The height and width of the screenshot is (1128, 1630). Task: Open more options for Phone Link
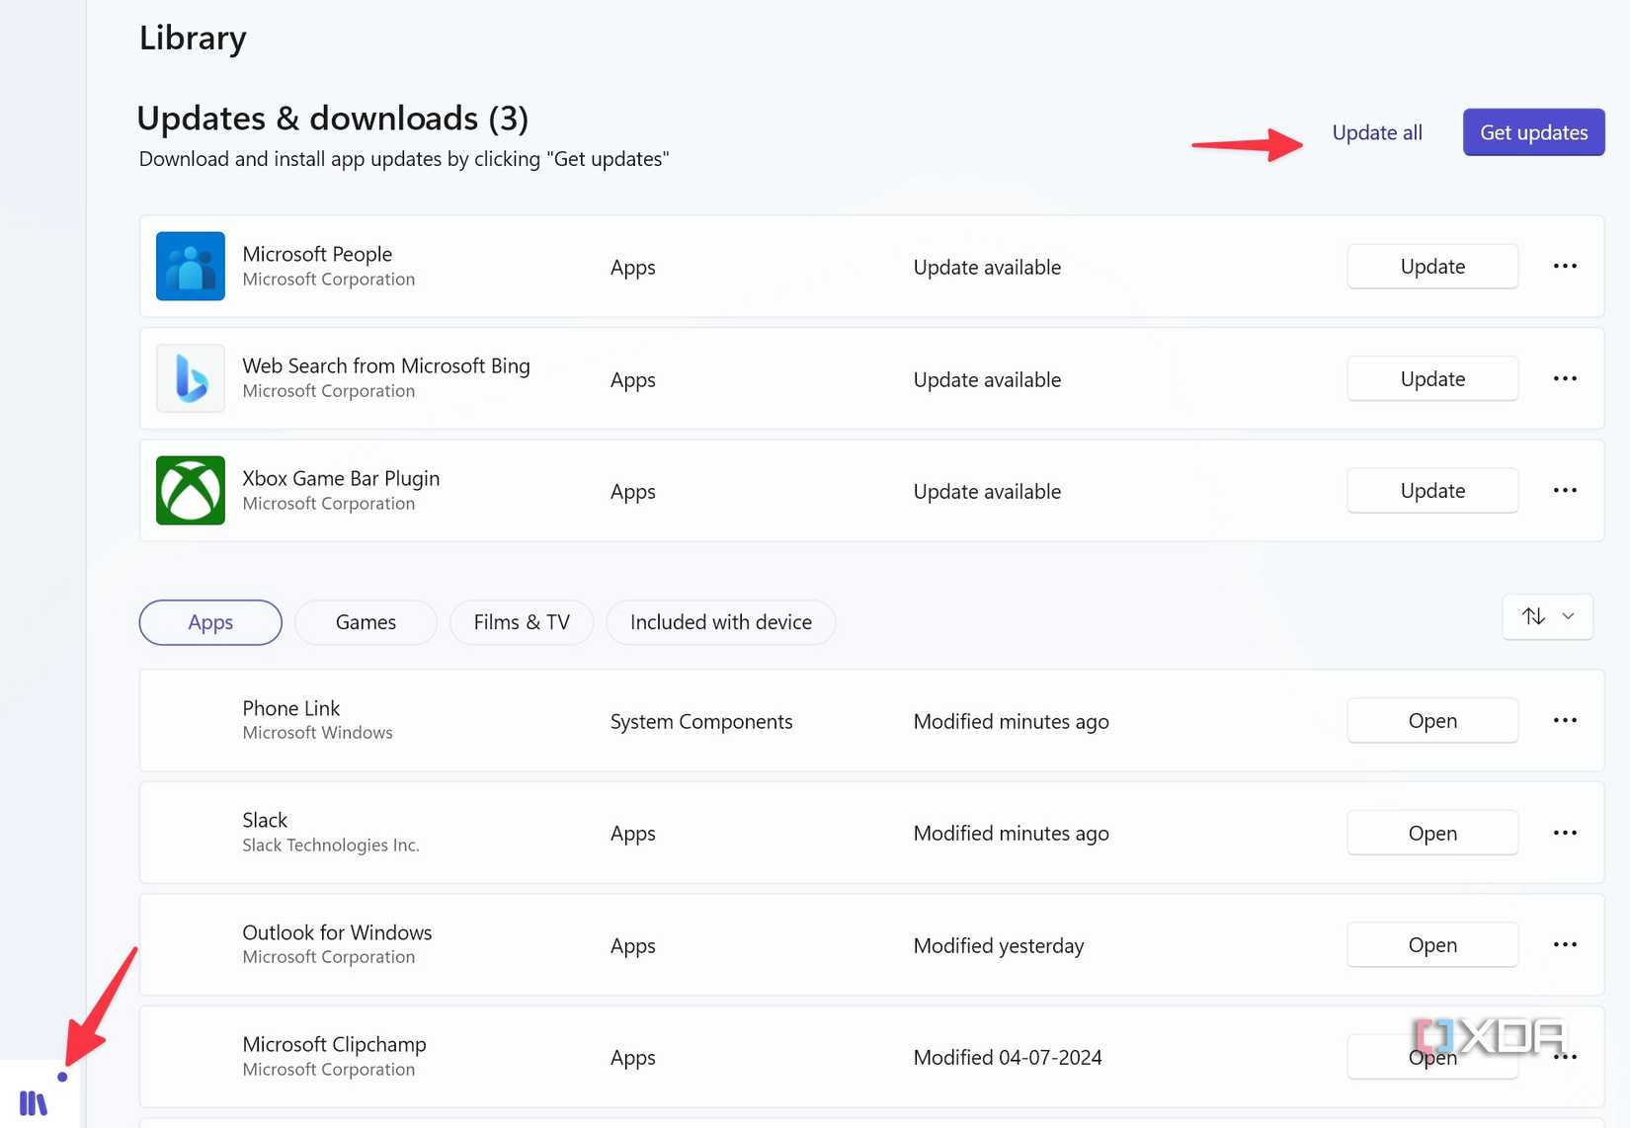(x=1565, y=721)
